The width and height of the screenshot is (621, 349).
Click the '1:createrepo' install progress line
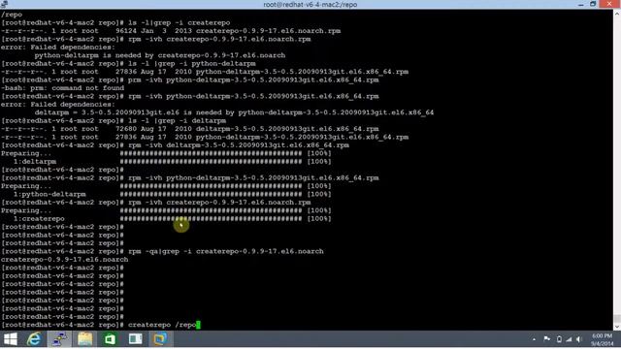[x=166, y=219]
